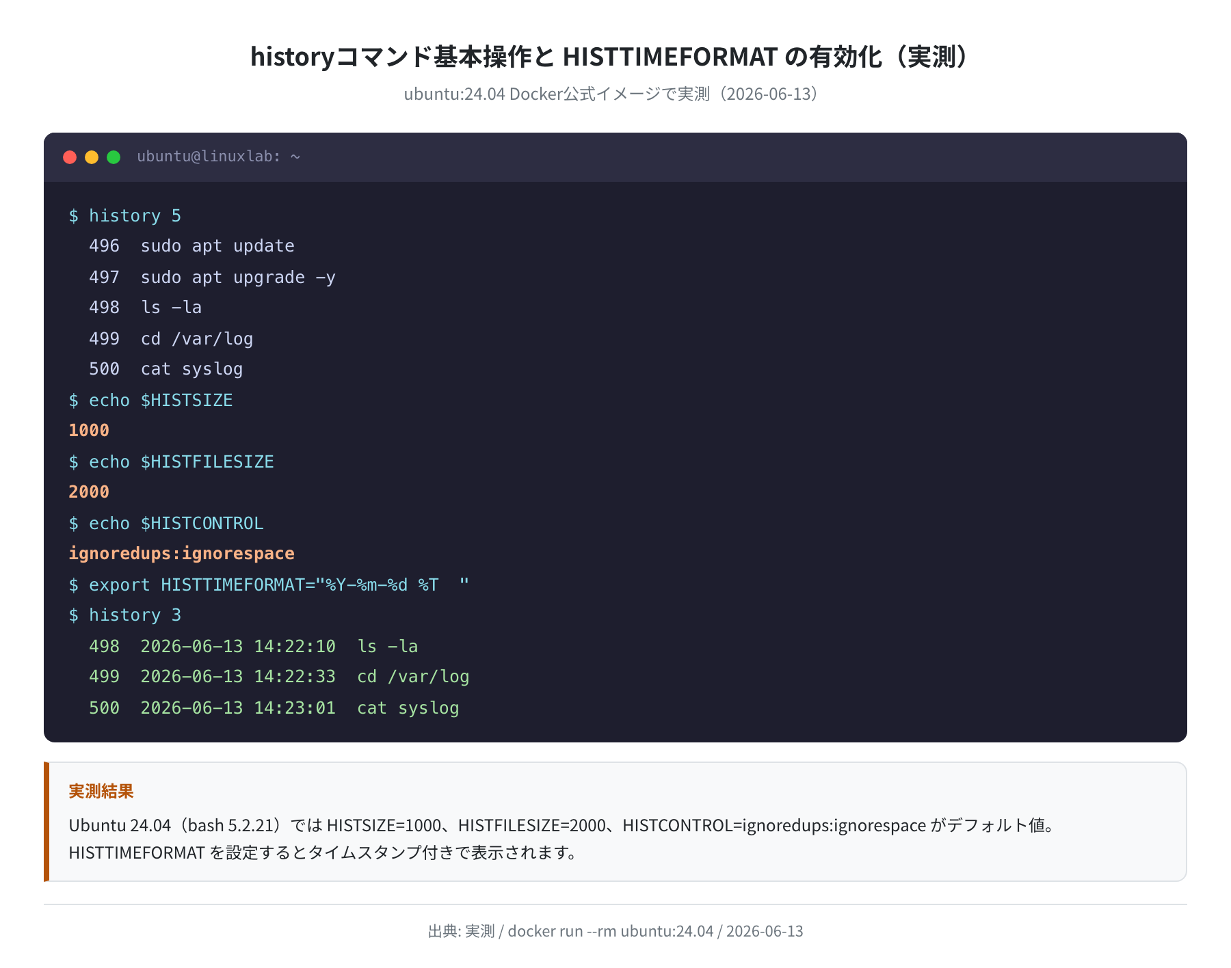The height and width of the screenshot is (968, 1231).
Task: Select timestamped line with 14:23:01 cat syslog
Action: pos(274,708)
